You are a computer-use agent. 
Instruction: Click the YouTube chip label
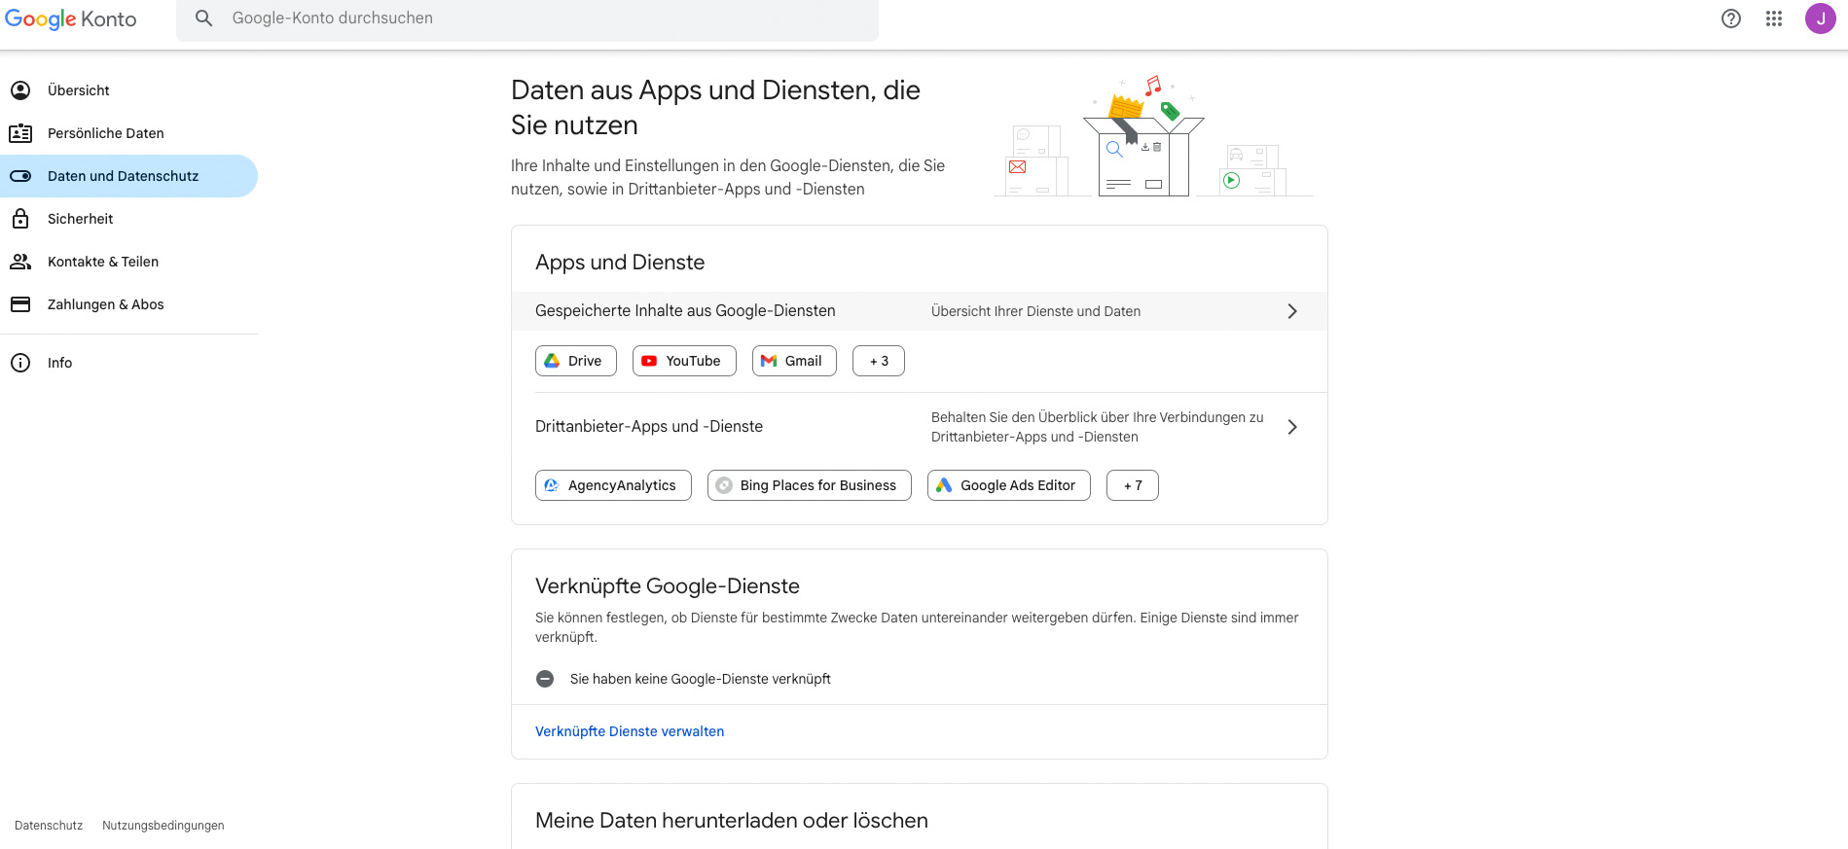click(693, 361)
